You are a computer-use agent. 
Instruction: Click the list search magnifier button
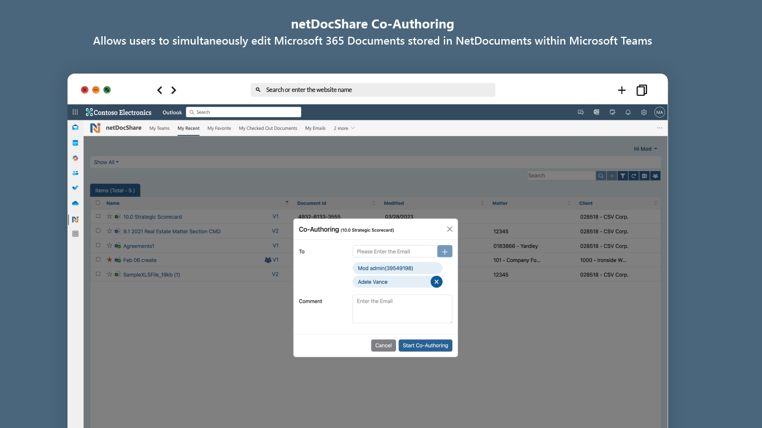(x=601, y=176)
